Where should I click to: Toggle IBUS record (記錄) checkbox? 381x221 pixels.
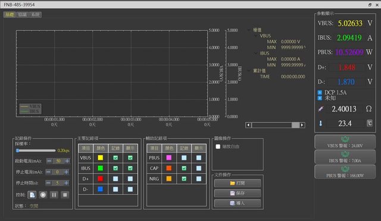(x=115, y=168)
